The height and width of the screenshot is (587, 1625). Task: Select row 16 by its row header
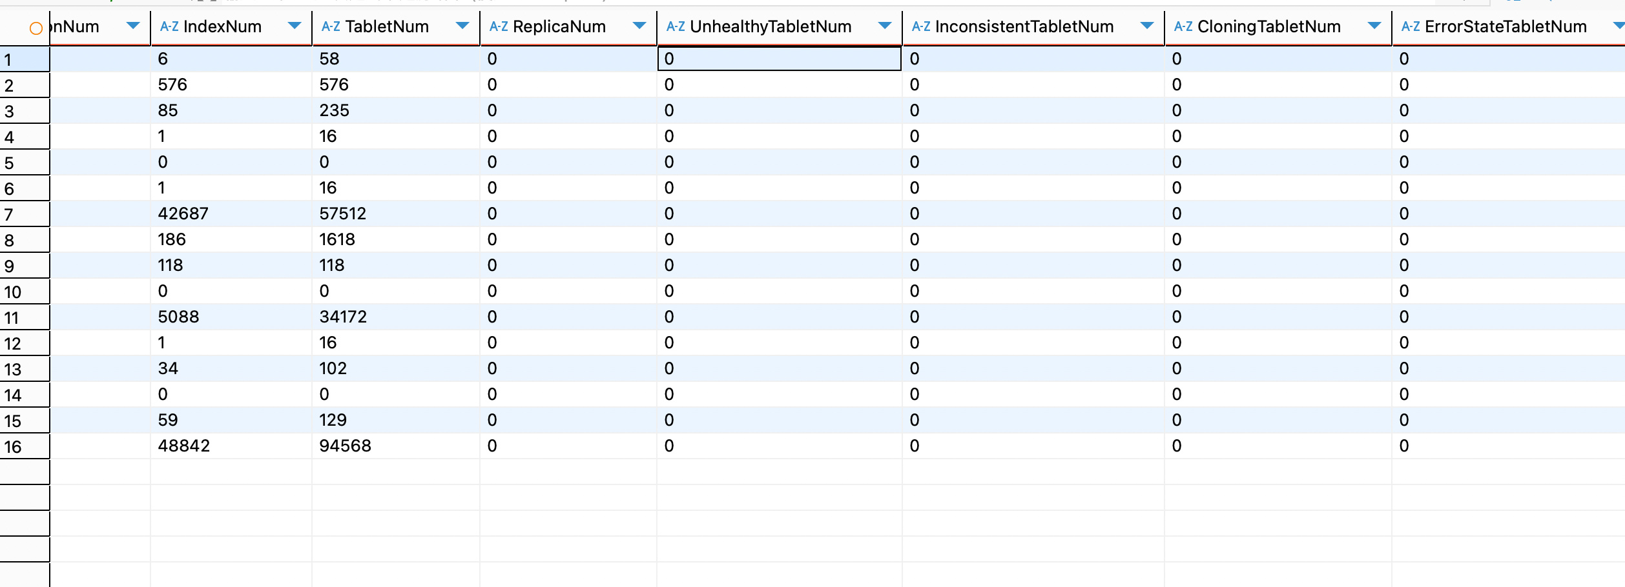24,446
